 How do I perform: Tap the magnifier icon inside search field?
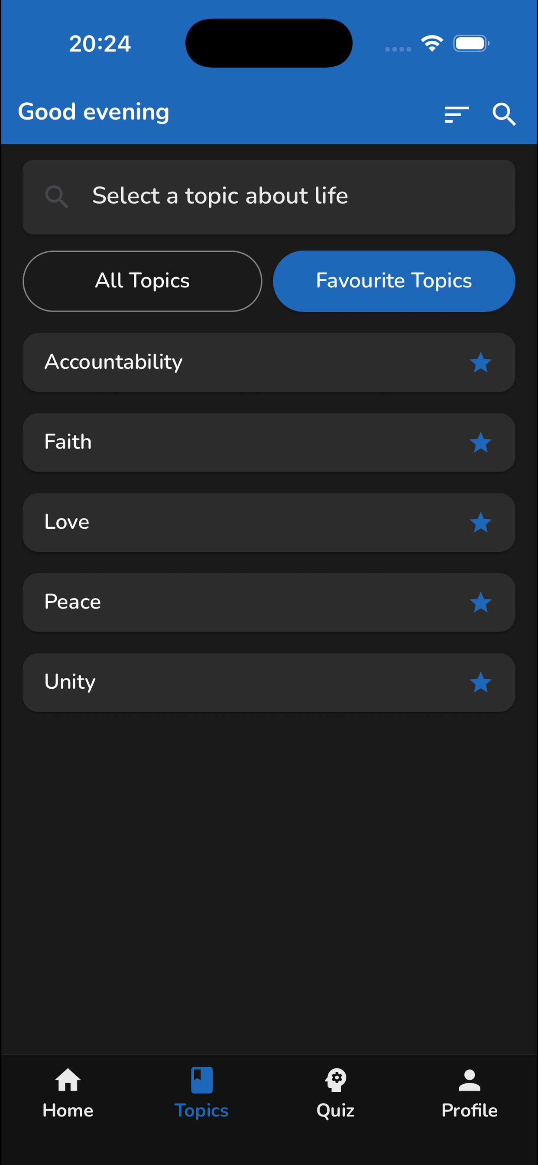(x=57, y=197)
